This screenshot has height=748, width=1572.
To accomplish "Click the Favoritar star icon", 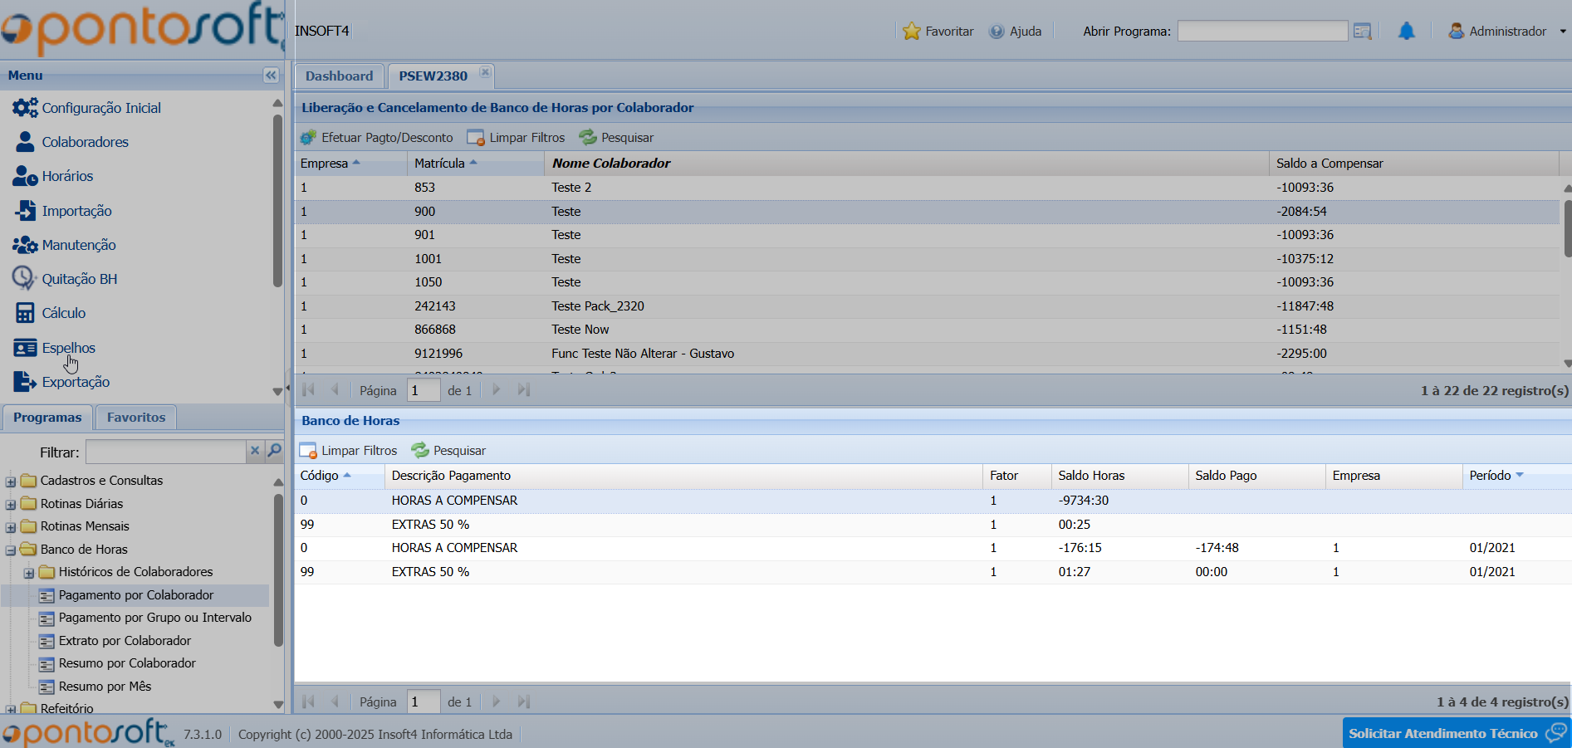I will coord(912,32).
